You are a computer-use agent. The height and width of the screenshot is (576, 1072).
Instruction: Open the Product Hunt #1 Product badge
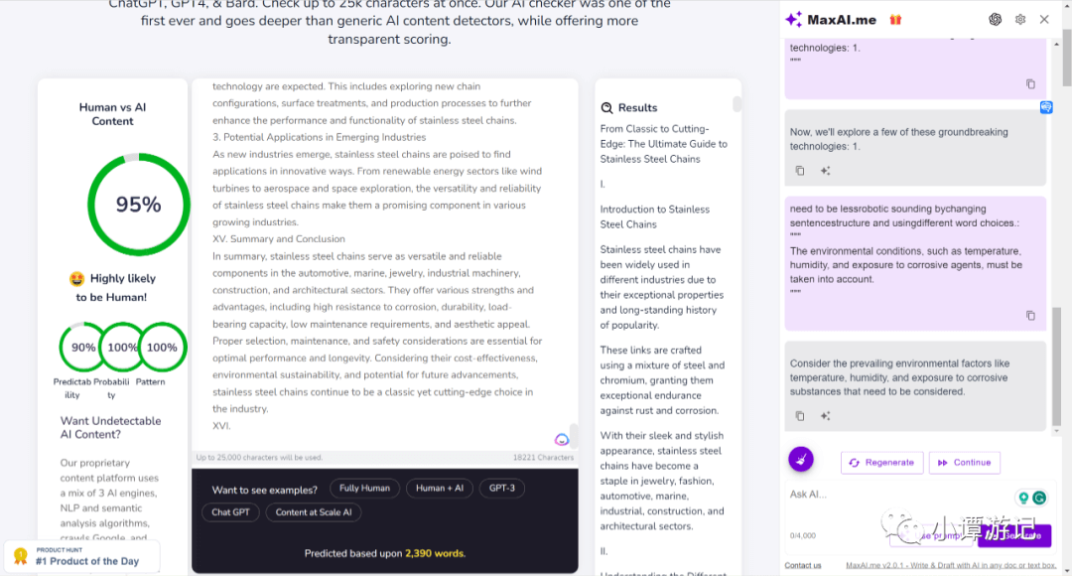pyautogui.click(x=82, y=556)
